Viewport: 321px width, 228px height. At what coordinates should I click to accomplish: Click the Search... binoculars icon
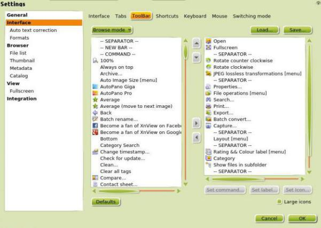click(x=208, y=100)
